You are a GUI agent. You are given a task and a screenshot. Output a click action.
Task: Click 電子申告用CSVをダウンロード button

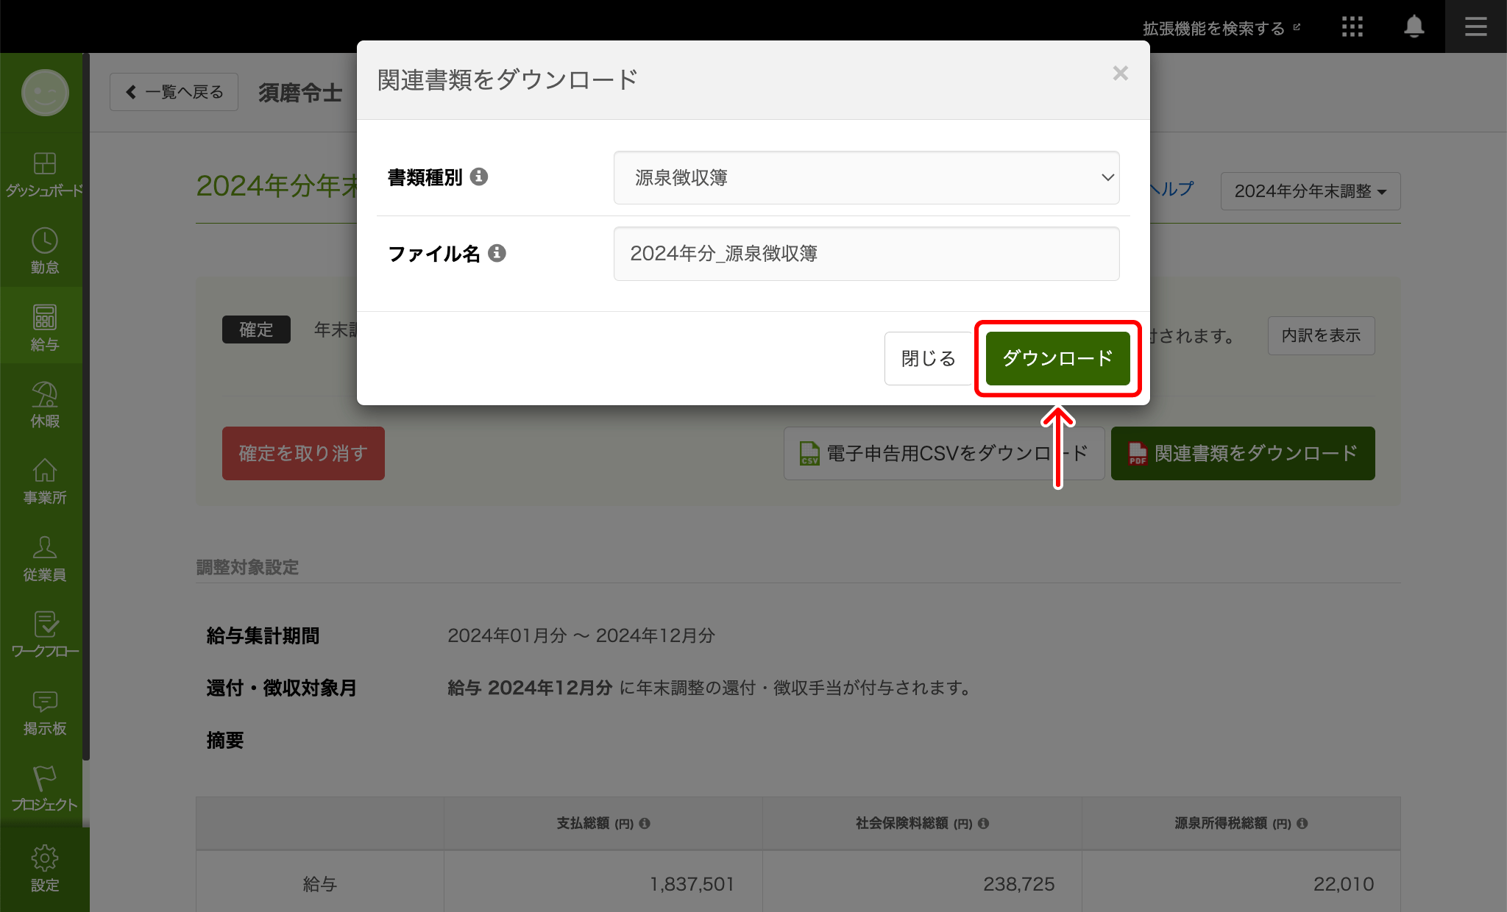(x=944, y=453)
